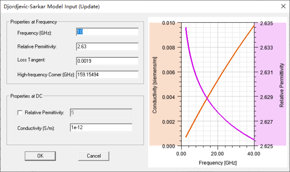
Task: Click the Properties at DC group label
Action: (25, 96)
